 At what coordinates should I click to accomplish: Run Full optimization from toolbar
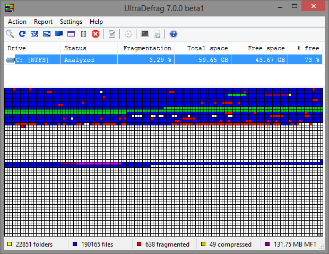59,34
